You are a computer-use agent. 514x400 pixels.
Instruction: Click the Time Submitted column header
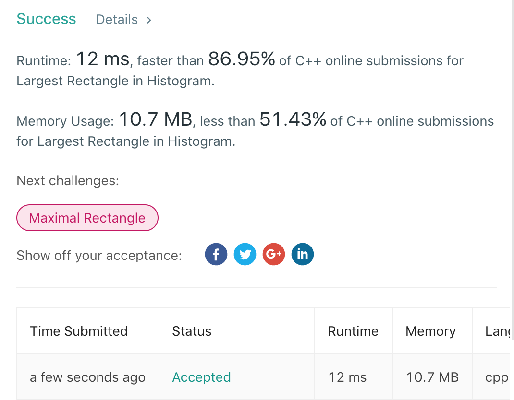[x=79, y=331]
